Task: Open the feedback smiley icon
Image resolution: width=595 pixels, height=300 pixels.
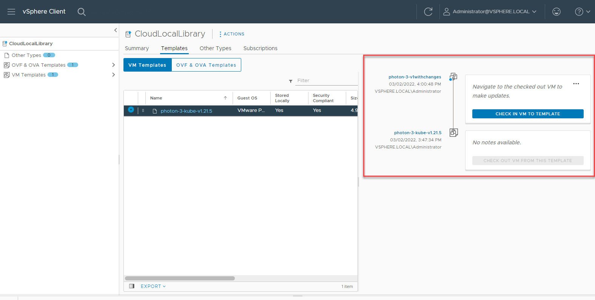Action: click(556, 12)
